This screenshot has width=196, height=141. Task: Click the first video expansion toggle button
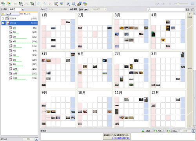[81, 9]
